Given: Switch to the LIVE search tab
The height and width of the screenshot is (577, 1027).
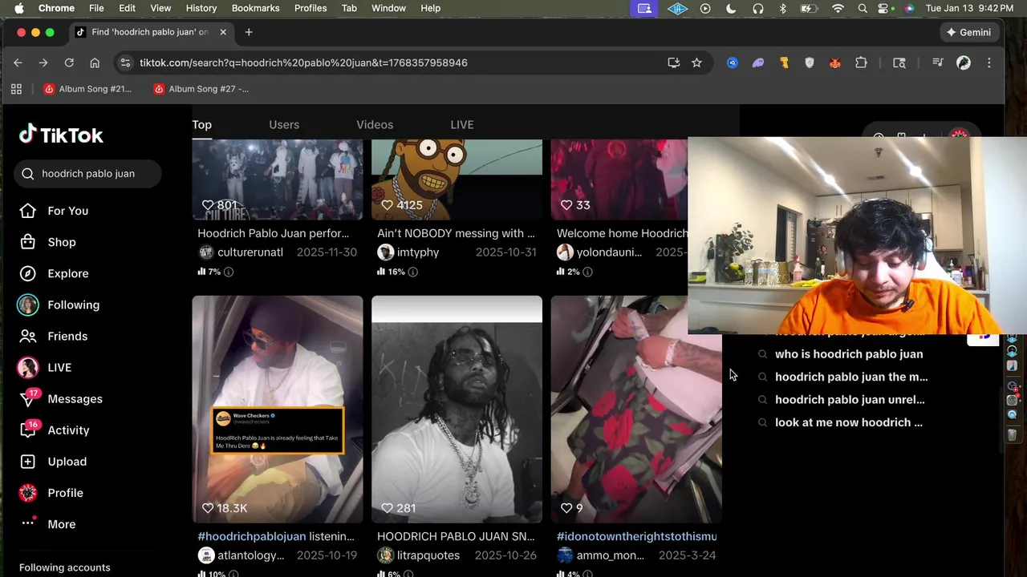Looking at the screenshot, I should point(462,124).
